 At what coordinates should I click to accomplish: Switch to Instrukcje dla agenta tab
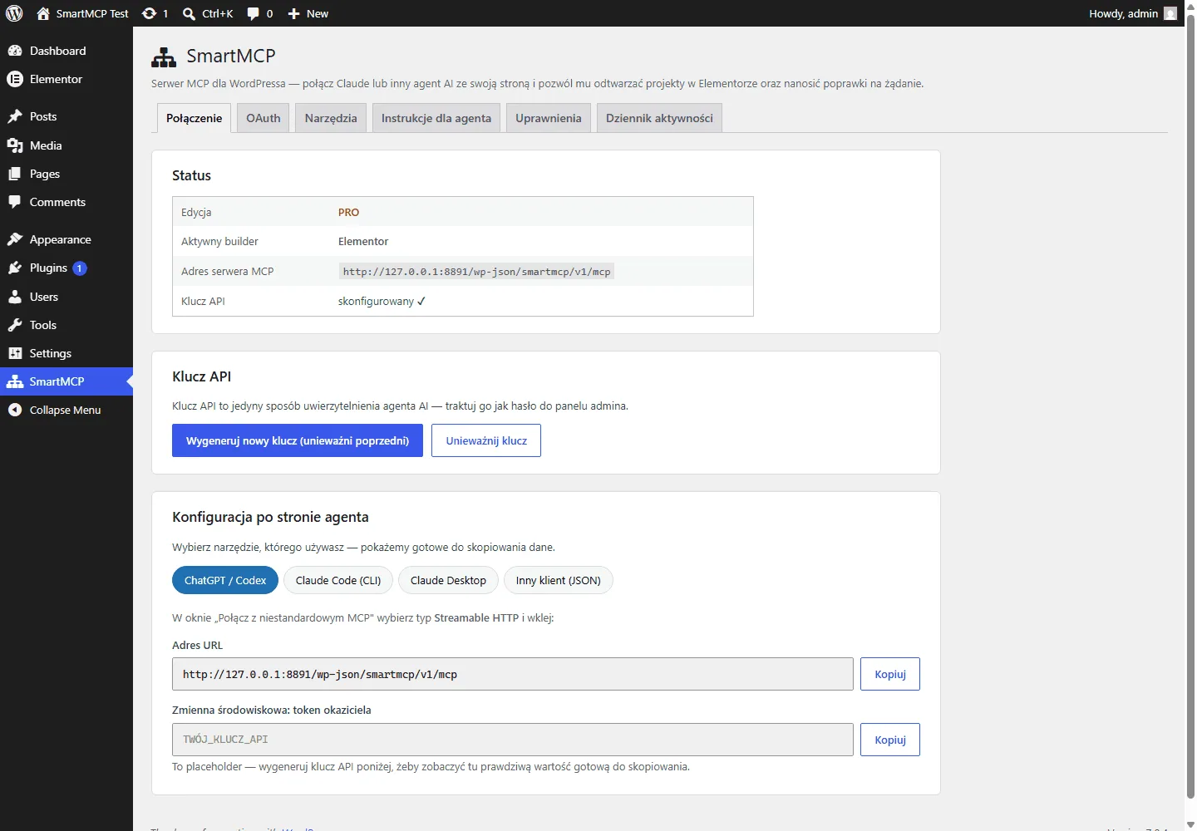436,118
